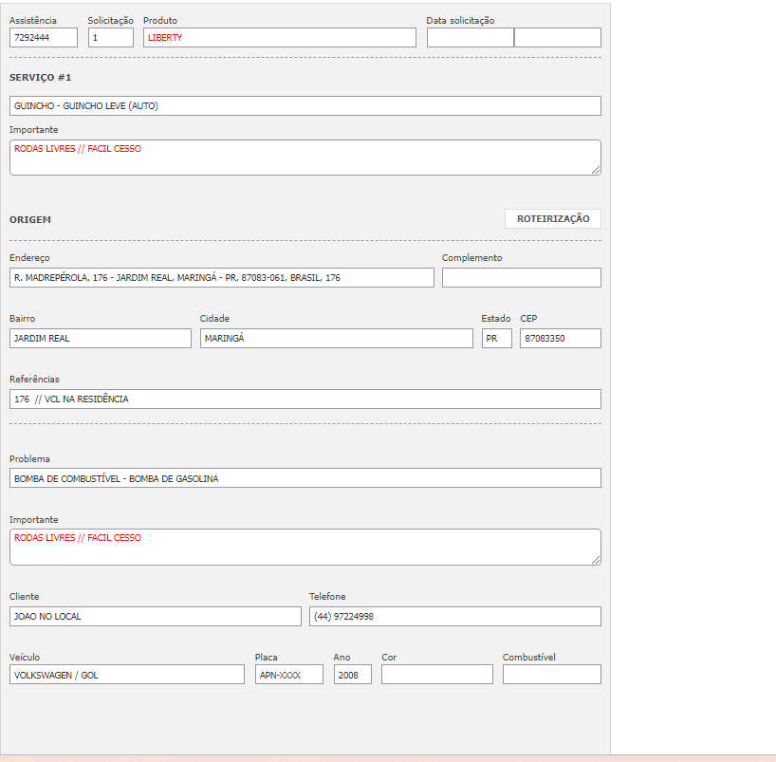The height and width of the screenshot is (762, 776).
Task: Click the second Data solicitação box
Action: [x=558, y=38]
